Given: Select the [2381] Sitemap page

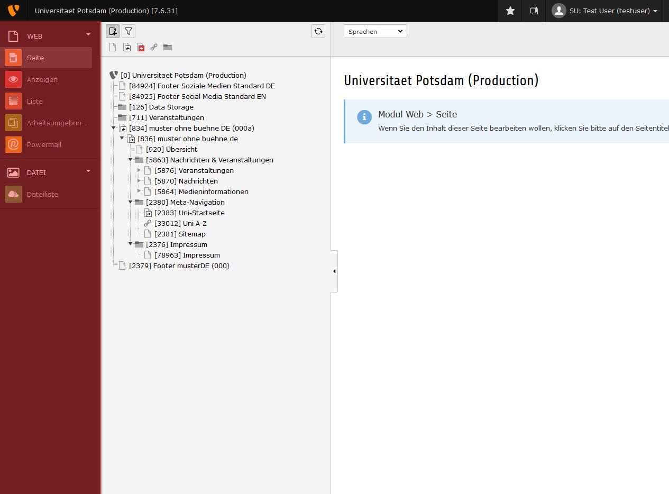Looking at the screenshot, I should pyautogui.click(x=180, y=234).
